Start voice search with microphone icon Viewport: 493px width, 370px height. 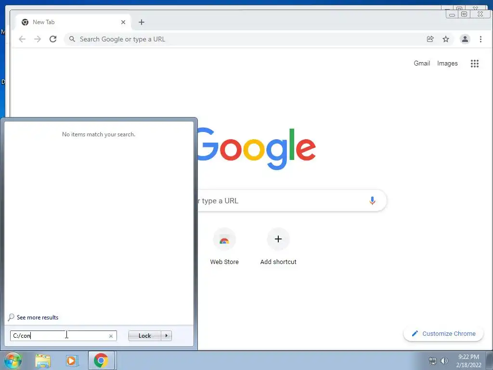click(x=372, y=200)
